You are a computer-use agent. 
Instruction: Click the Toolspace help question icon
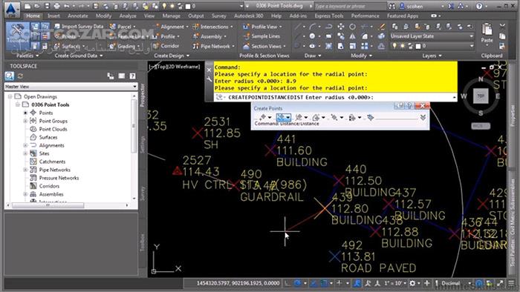132,76
